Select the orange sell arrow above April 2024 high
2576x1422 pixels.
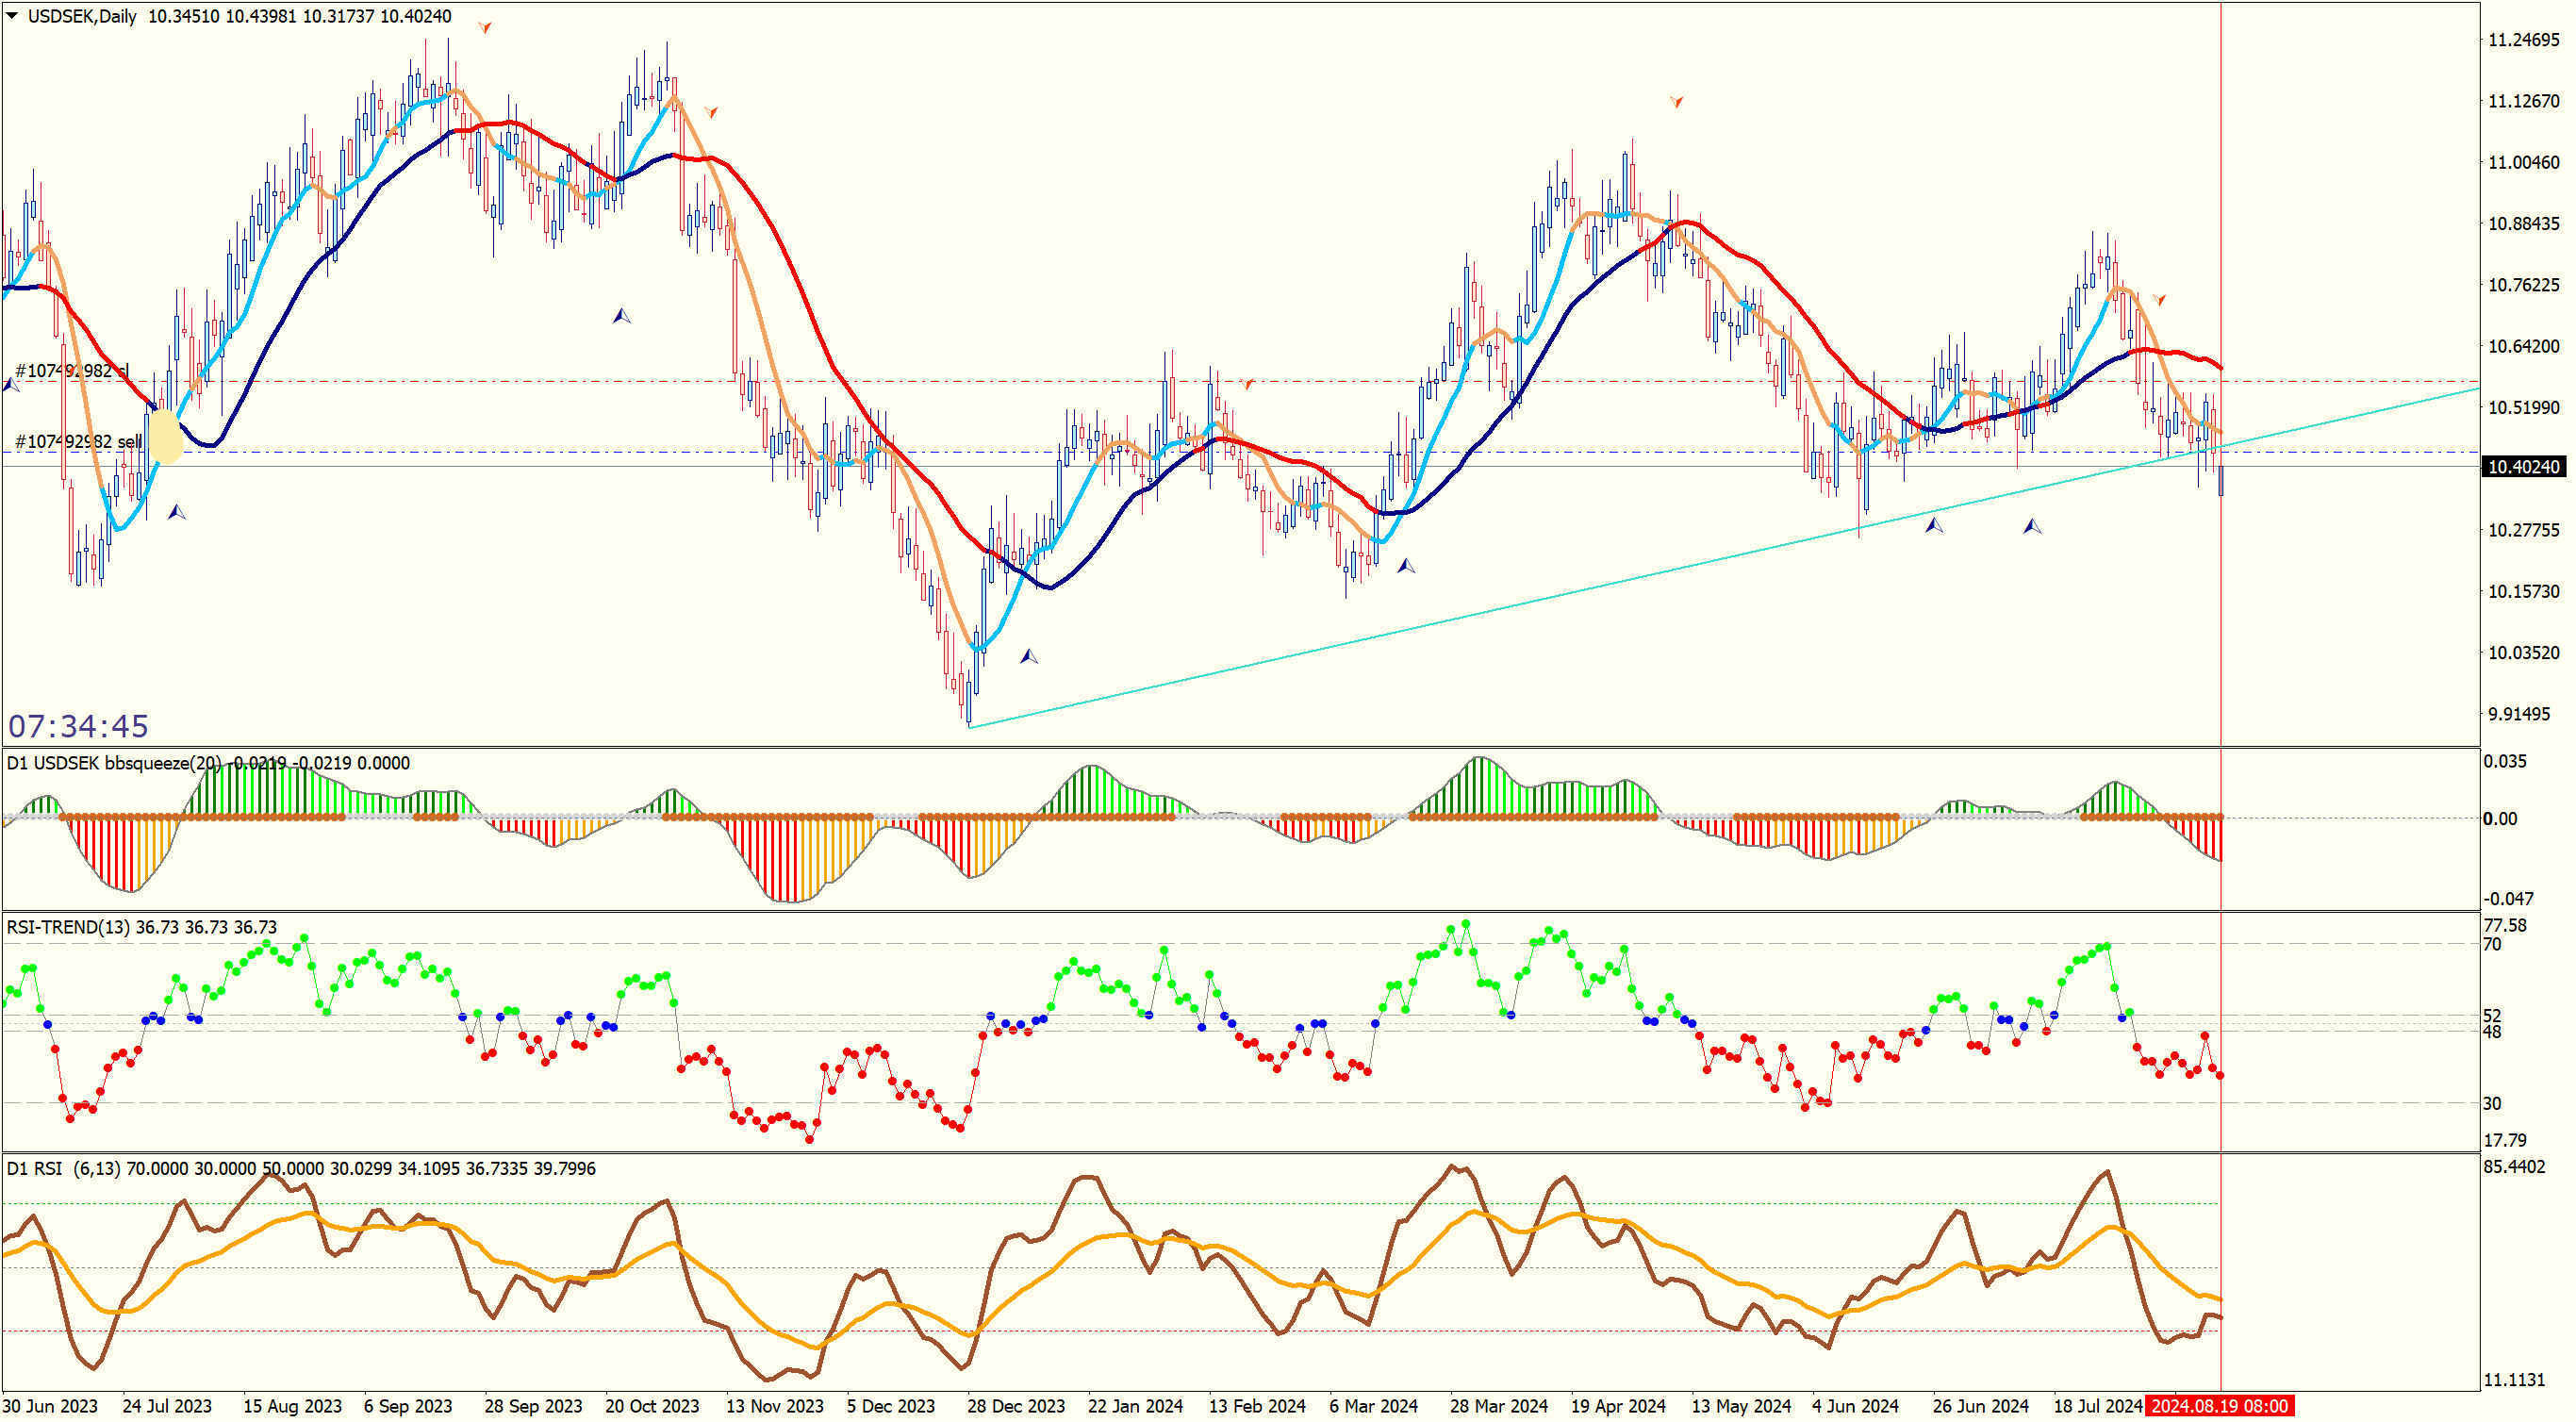click(1677, 101)
